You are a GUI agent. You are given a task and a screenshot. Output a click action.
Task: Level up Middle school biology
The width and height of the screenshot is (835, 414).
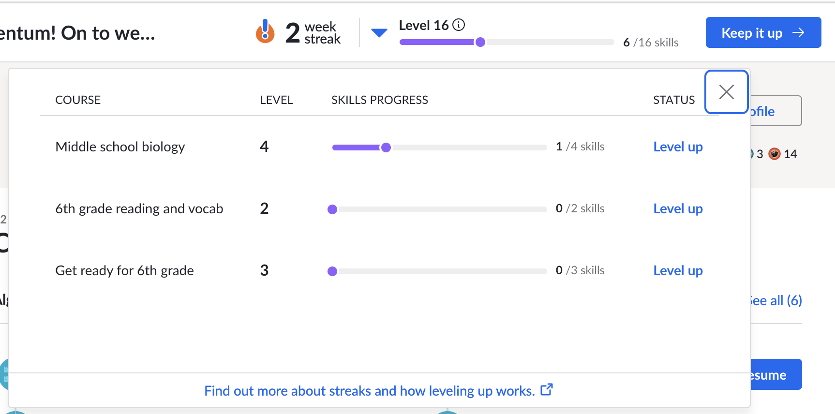tap(678, 147)
